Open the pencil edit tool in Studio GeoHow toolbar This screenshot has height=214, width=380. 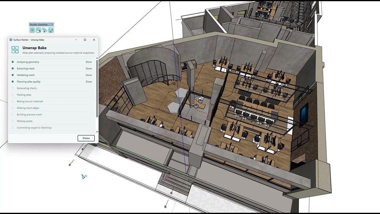[51, 30]
